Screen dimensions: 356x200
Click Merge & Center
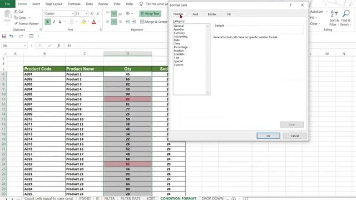154,22
